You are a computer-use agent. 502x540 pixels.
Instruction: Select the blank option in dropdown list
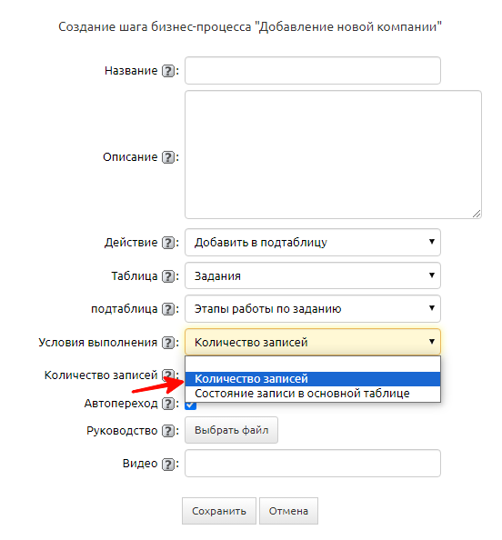click(313, 365)
